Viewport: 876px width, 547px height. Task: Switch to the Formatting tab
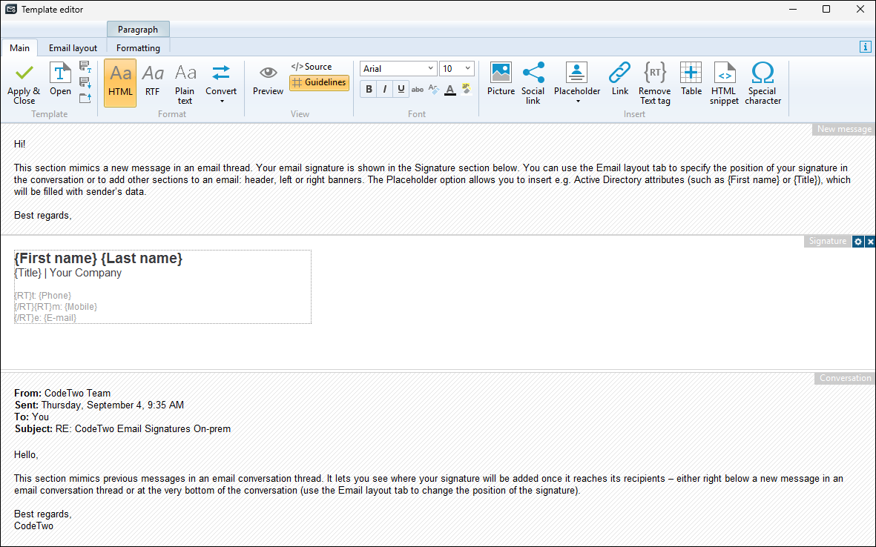138,48
